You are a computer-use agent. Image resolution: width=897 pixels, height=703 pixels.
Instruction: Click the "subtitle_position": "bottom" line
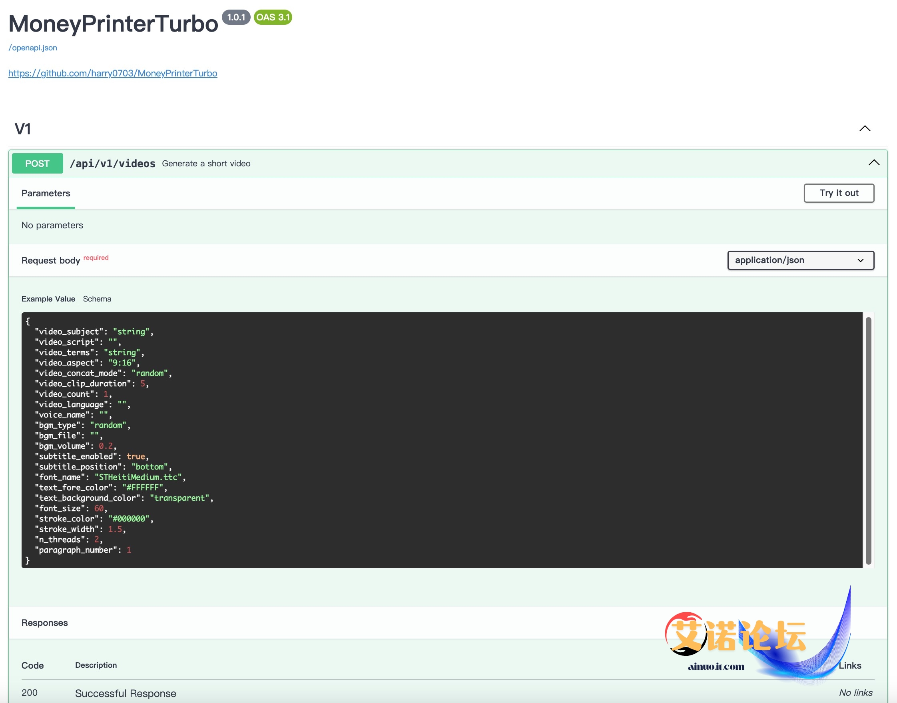pyautogui.click(x=103, y=467)
